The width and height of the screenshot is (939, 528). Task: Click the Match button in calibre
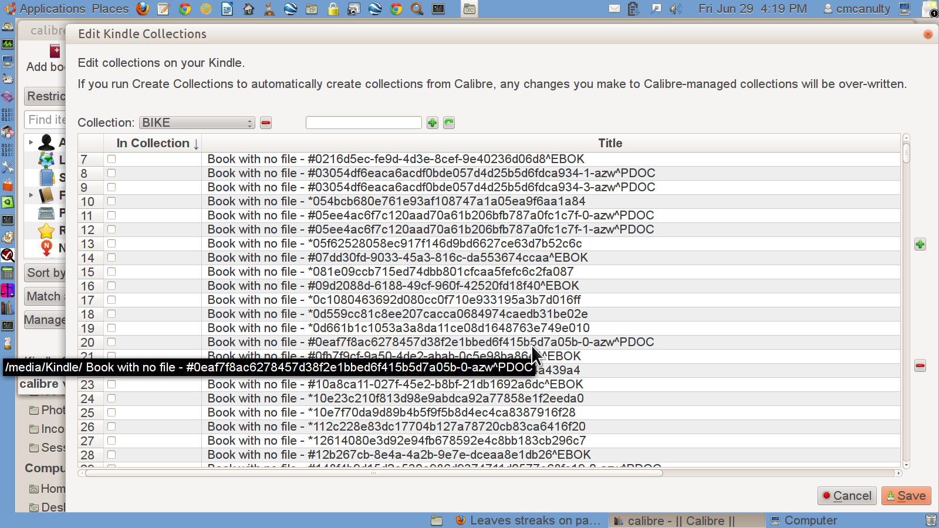coord(45,296)
